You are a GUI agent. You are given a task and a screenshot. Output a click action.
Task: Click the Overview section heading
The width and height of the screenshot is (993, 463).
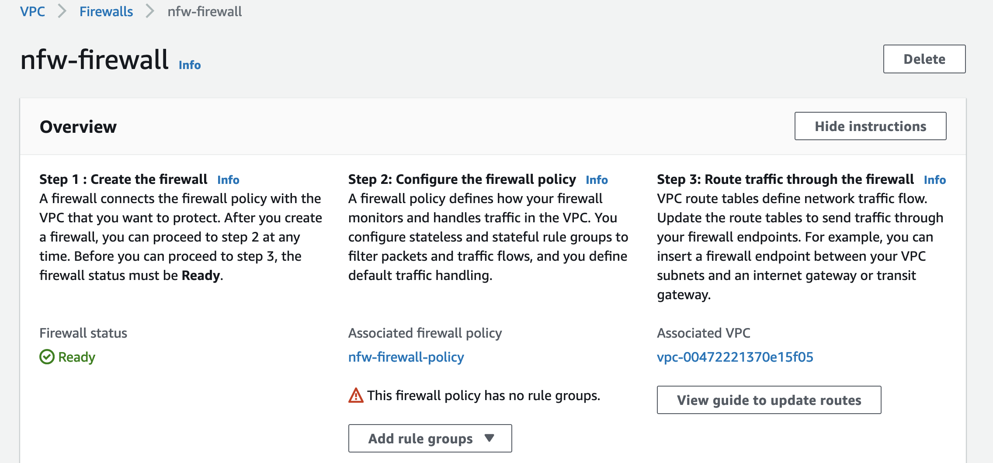tap(78, 127)
